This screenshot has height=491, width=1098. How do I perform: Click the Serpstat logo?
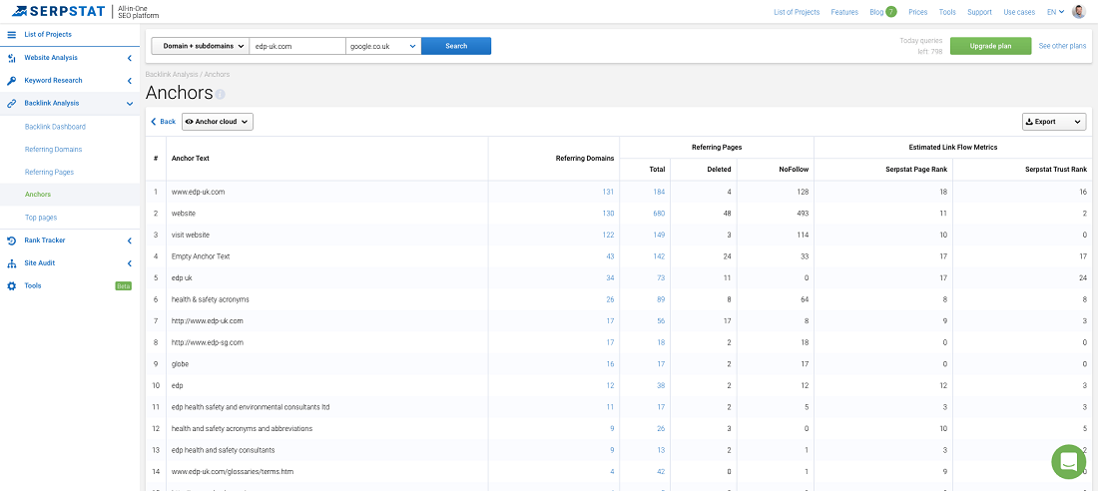tap(58, 11)
